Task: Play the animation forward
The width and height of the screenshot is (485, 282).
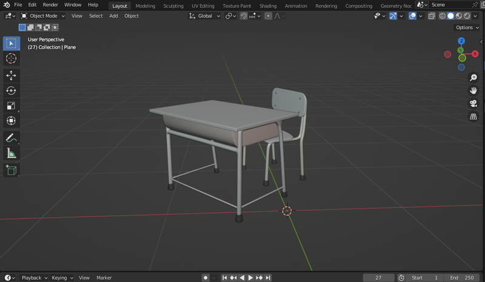Action: pyautogui.click(x=250, y=278)
